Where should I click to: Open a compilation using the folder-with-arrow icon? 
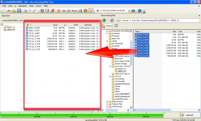point(14,11)
